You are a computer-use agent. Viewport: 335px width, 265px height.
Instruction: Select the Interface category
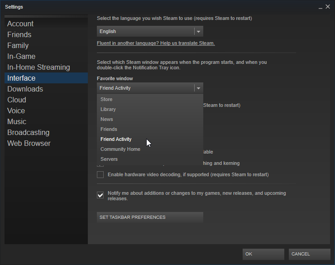46,78
